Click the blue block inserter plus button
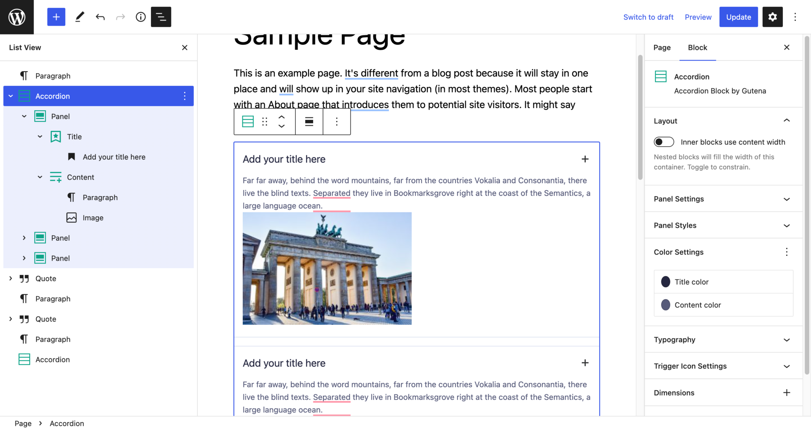811x430 pixels. tap(56, 17)
